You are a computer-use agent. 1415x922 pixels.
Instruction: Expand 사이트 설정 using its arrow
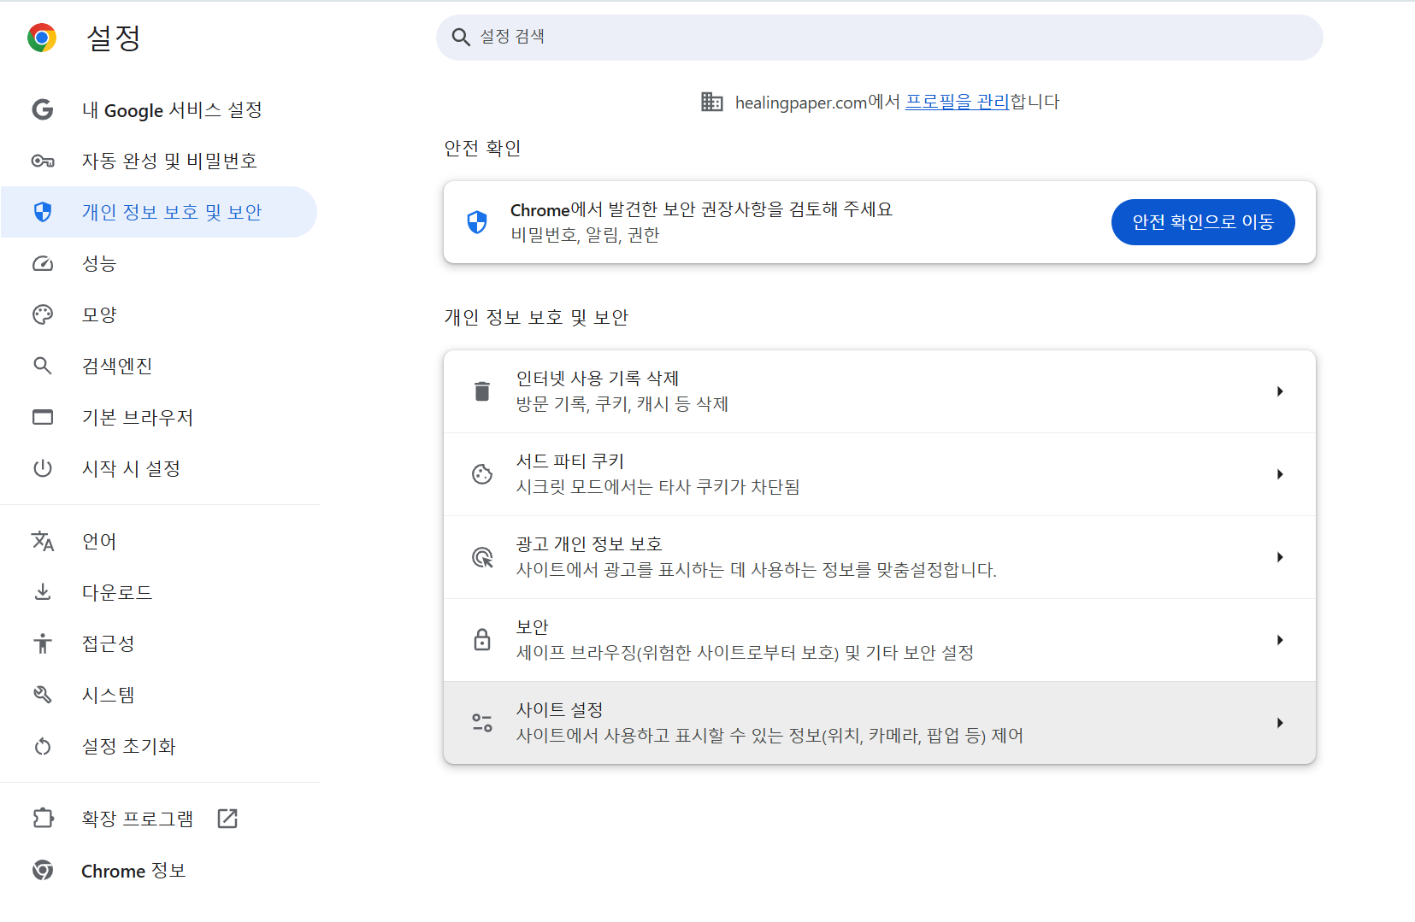1279,723
